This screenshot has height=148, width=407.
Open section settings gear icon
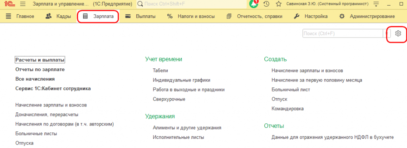[398, 33]
